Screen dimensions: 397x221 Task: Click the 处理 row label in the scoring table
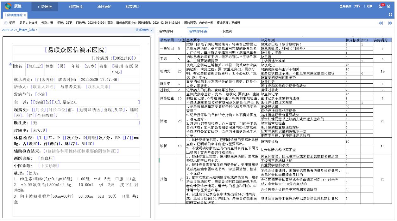point(164,121)
